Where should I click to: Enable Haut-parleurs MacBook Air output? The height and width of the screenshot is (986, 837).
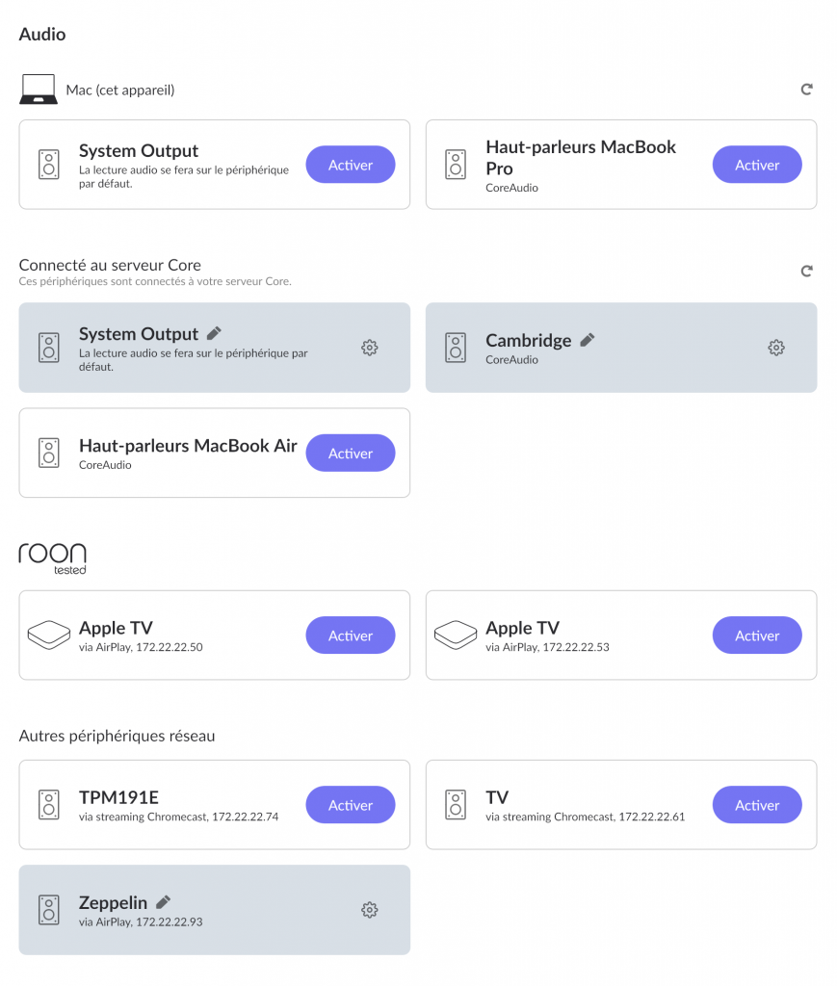(x=351, y=453)
